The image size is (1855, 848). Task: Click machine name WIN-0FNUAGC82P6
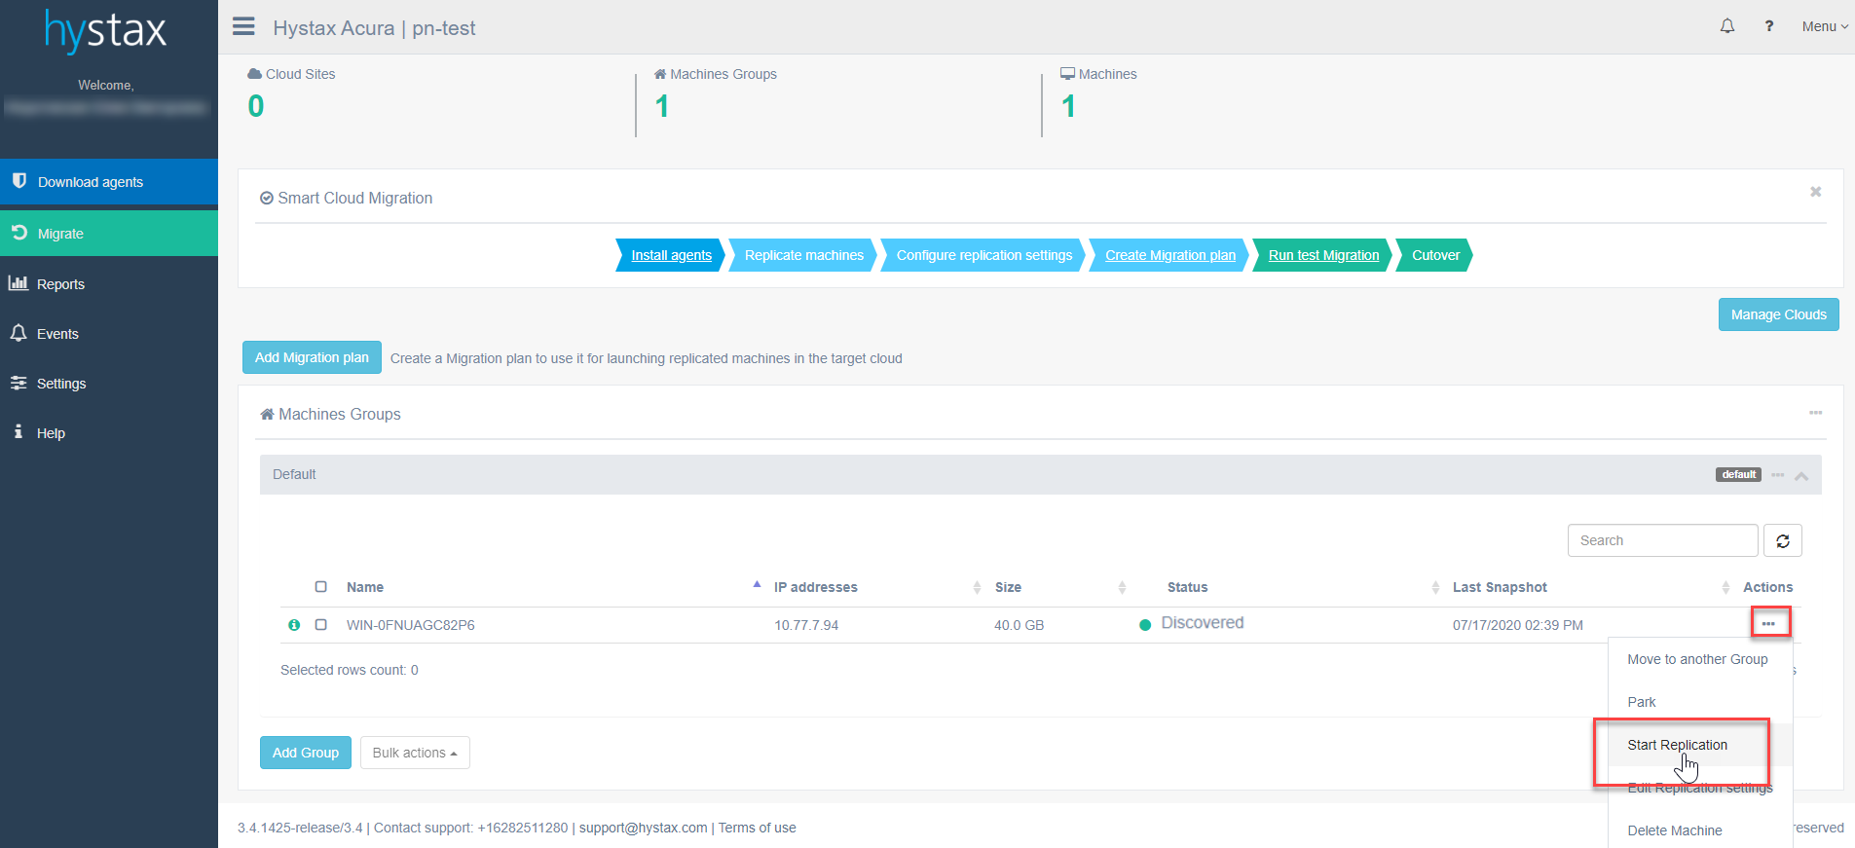point(411,625)
